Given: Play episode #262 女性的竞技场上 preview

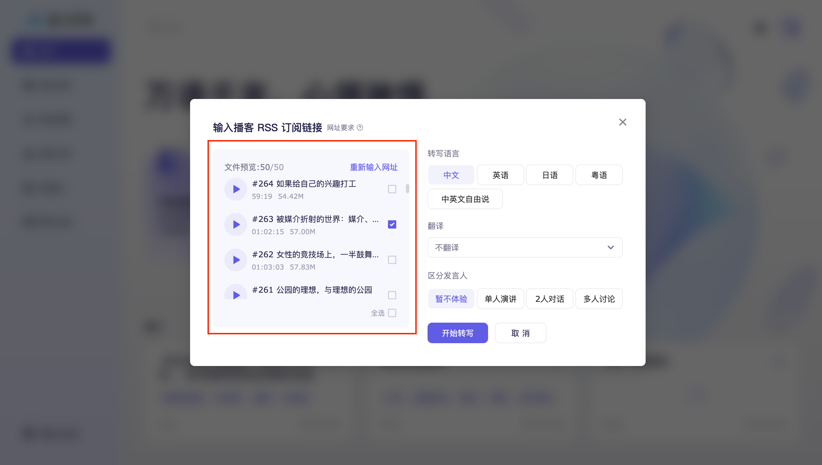Looking at the screenshot, I should 235,260.
